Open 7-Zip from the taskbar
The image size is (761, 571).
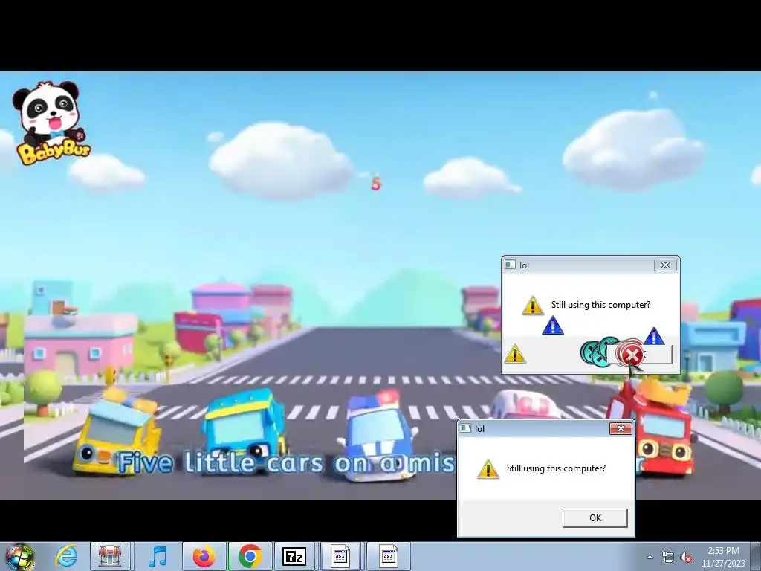coord(294,556)
